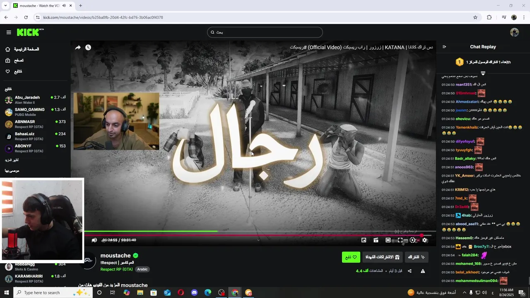This screenshot has height=298, width=530.
Task: Open SAMO_GAMING channel in sidebar
Action: (x=35, y=112)
